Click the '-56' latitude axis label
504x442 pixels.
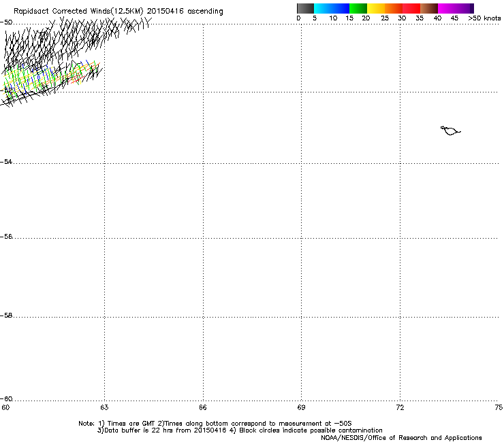(6, 237)
